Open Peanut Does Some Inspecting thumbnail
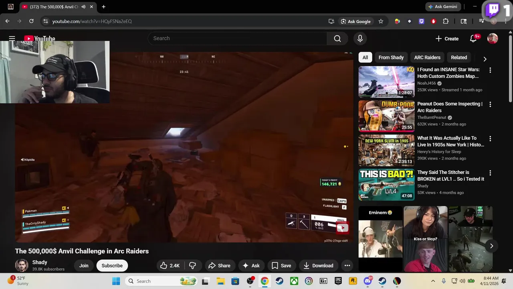513x289 pixels. 386,116
